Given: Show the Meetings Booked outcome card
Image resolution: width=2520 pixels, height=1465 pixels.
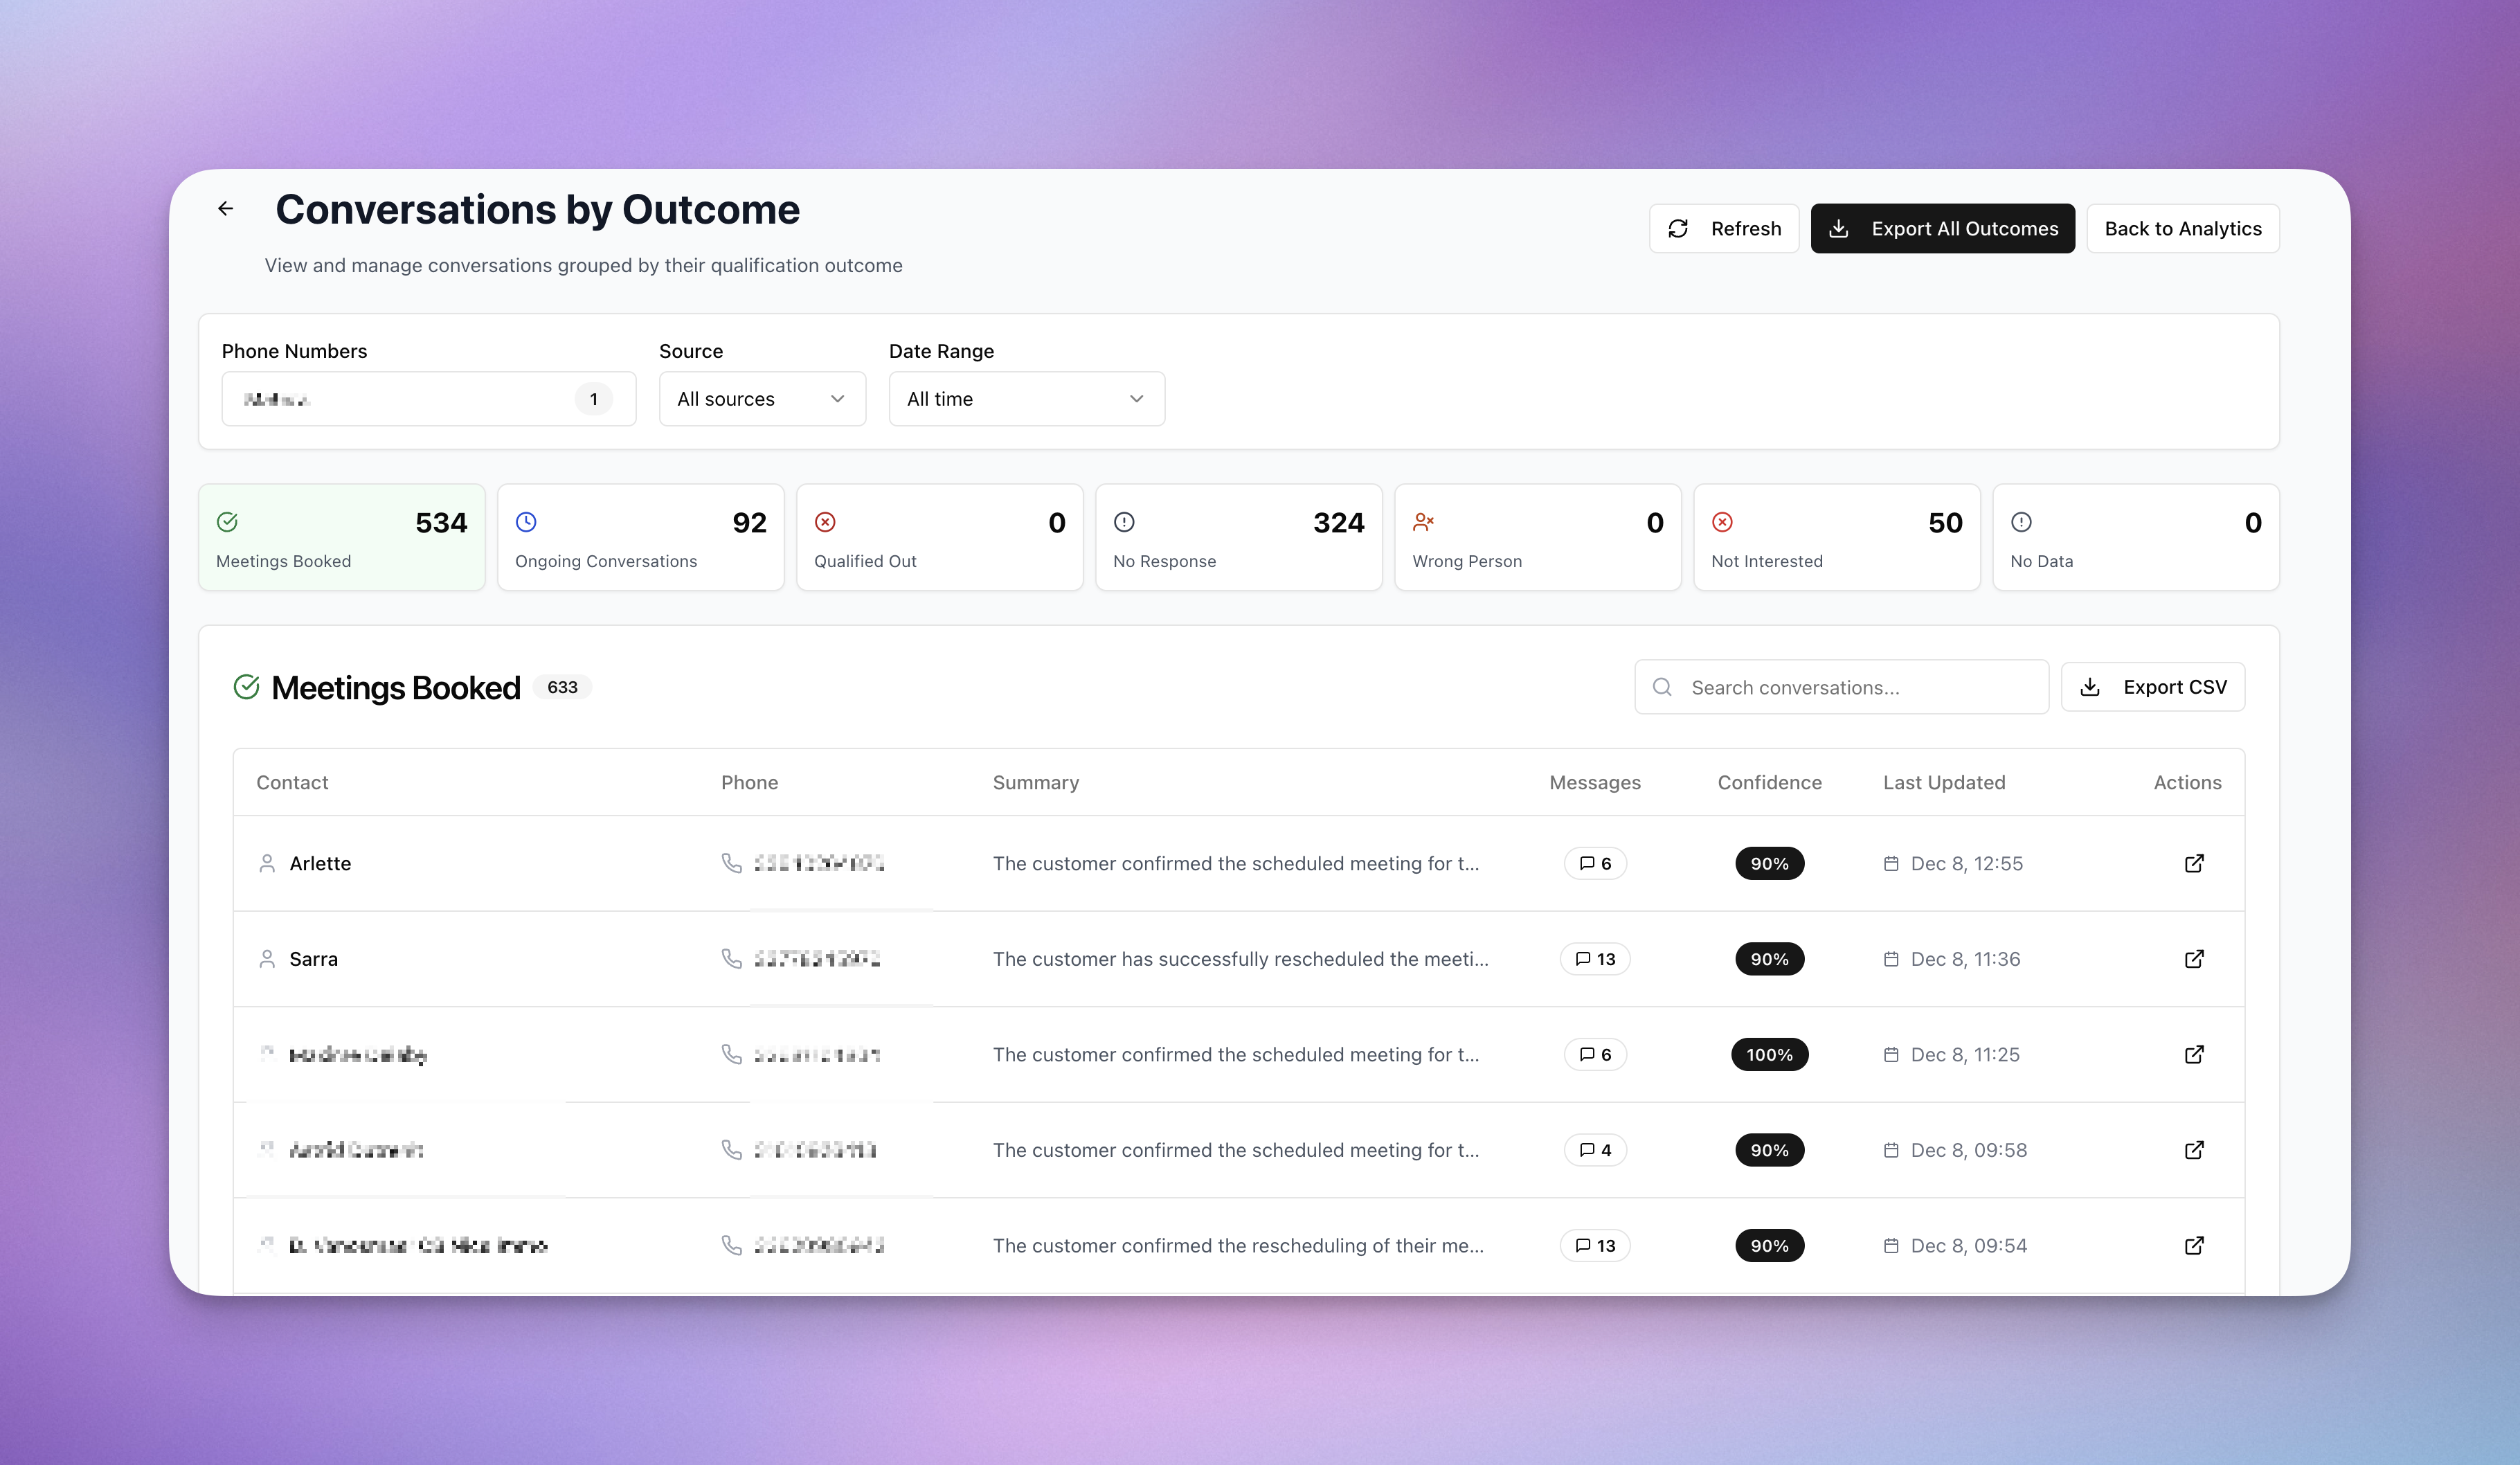Looking at the screenshot, I should pos(341,538).
